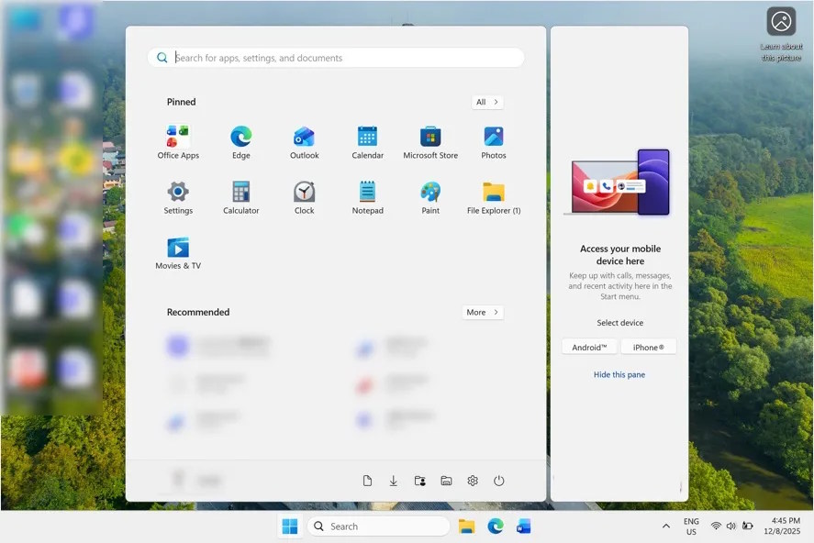814x543 pixels.
Task: Click the search field in the Start menu
Action: [336, 57]
